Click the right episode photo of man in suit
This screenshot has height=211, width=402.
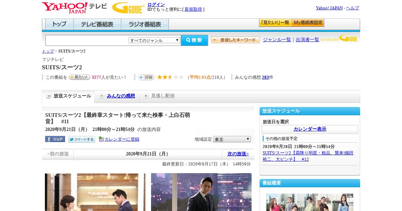pyautogui.click(x=201, y=192)
